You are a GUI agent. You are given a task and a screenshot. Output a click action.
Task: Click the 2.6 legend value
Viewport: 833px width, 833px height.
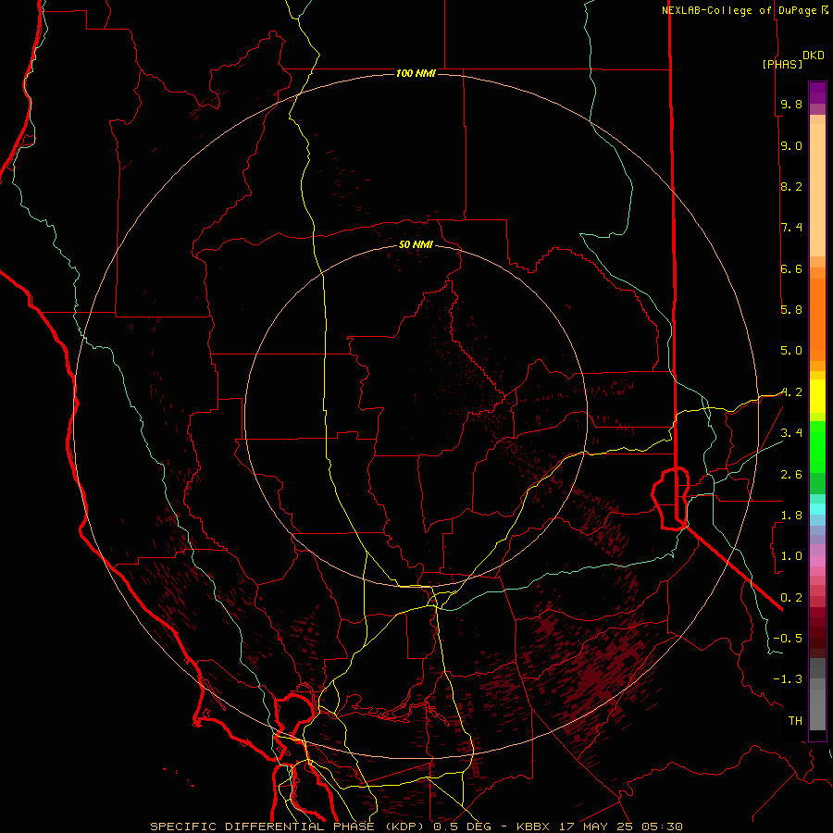point(791,475)
